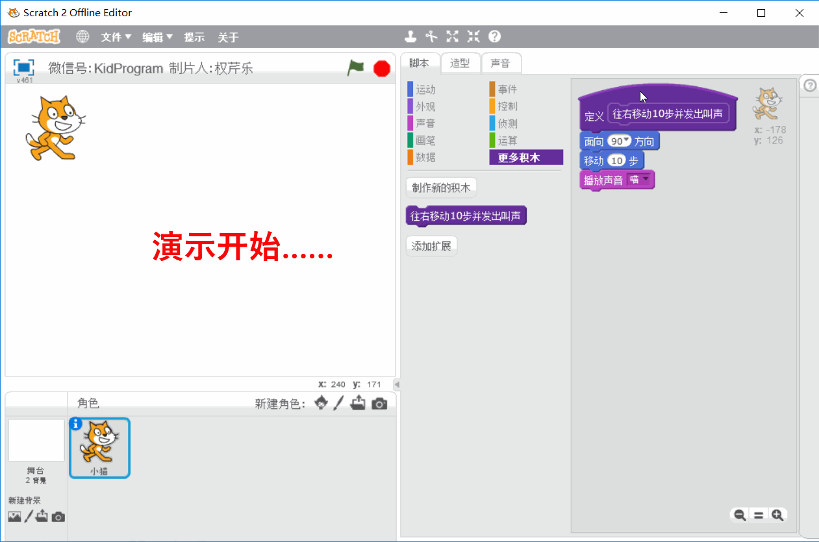Stop project with red stop sign

coord(382,68)
